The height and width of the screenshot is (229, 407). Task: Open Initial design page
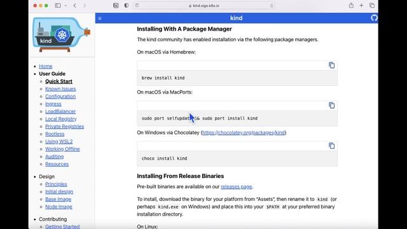pos(59,191)
